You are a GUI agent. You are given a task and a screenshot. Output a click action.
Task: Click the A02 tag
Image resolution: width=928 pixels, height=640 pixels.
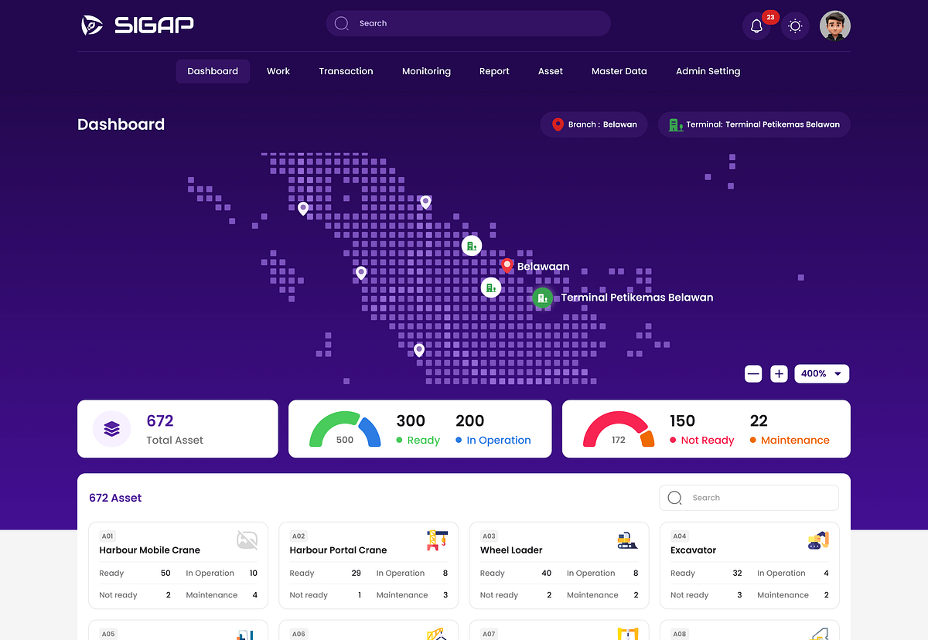[x=299, y=536]
